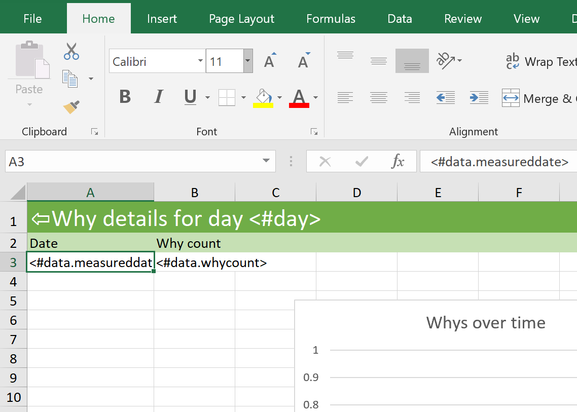
Task: Decrease font size with small A icon
Action: click(x=304, y=60)
